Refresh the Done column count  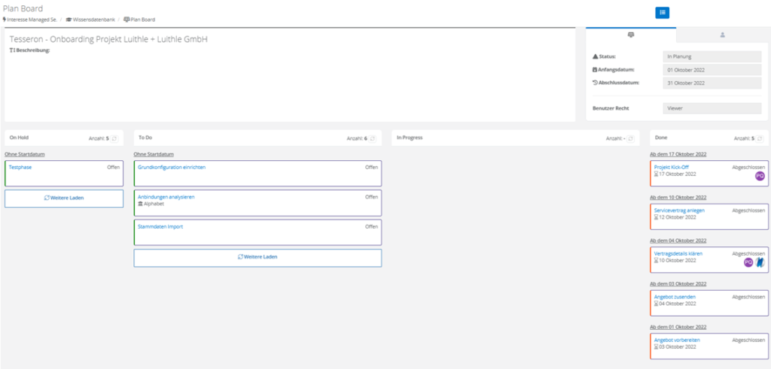click(760, 138)
